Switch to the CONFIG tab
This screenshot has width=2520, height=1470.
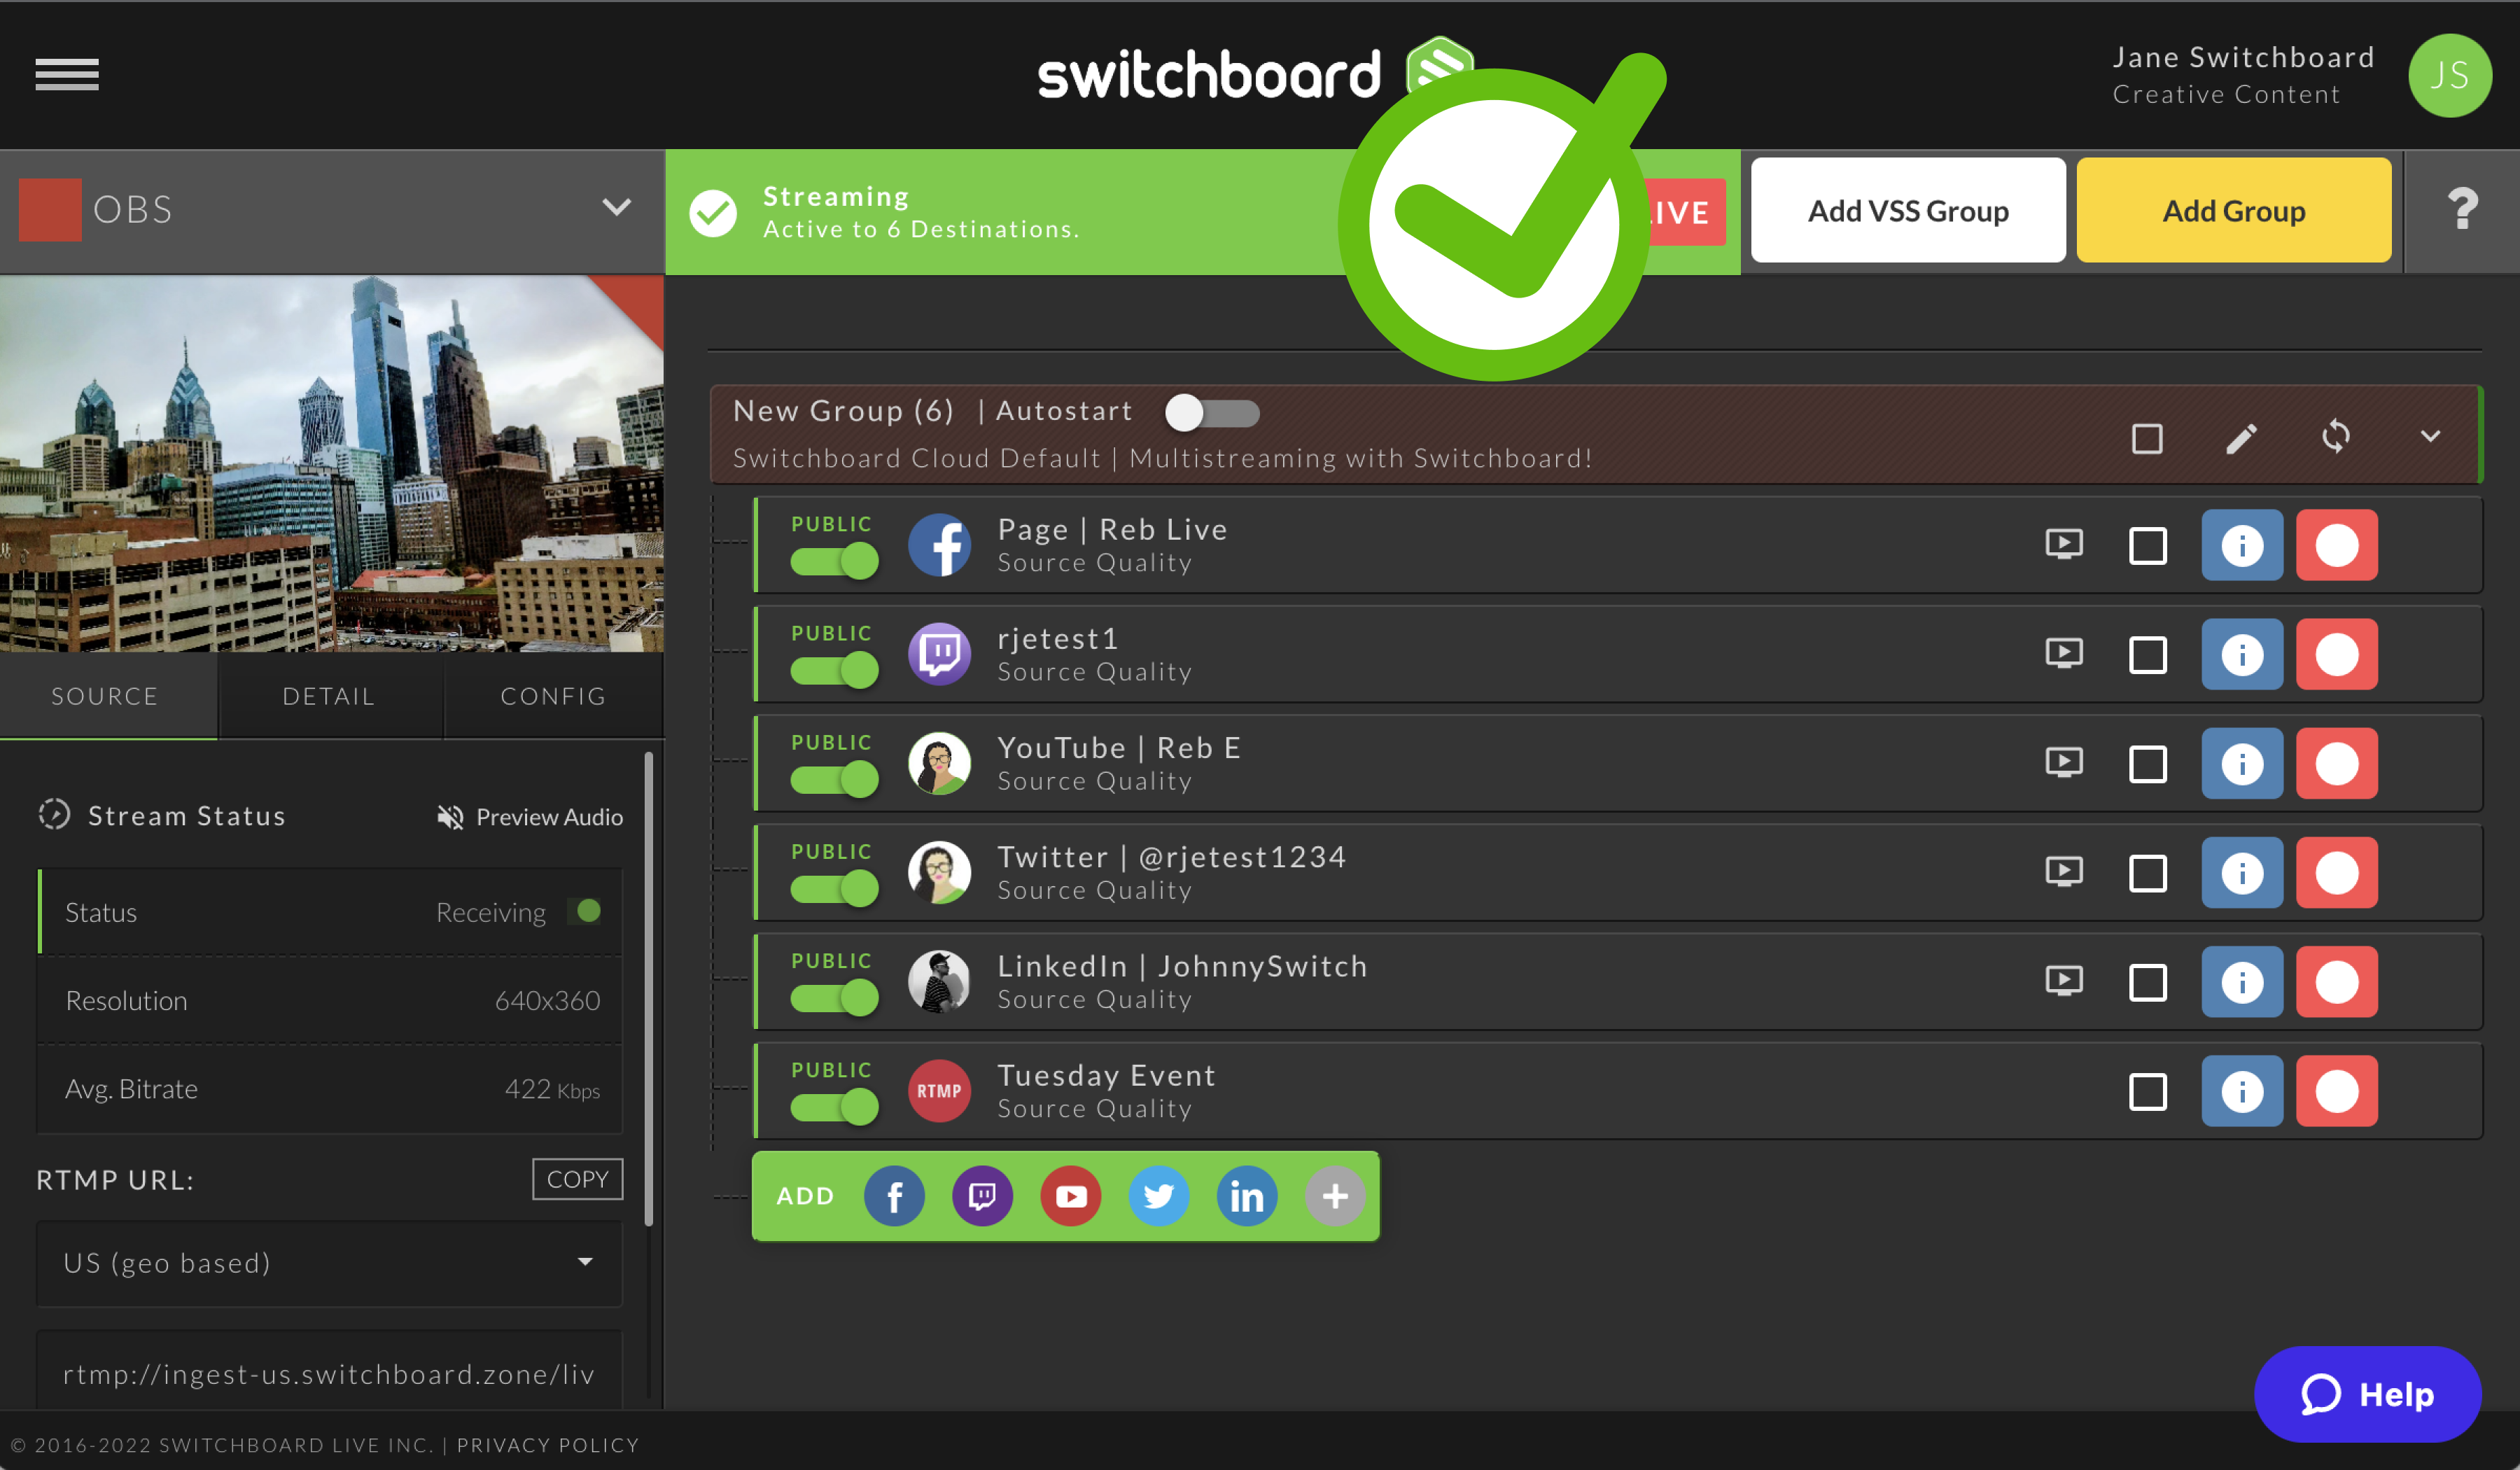point(553,695)
